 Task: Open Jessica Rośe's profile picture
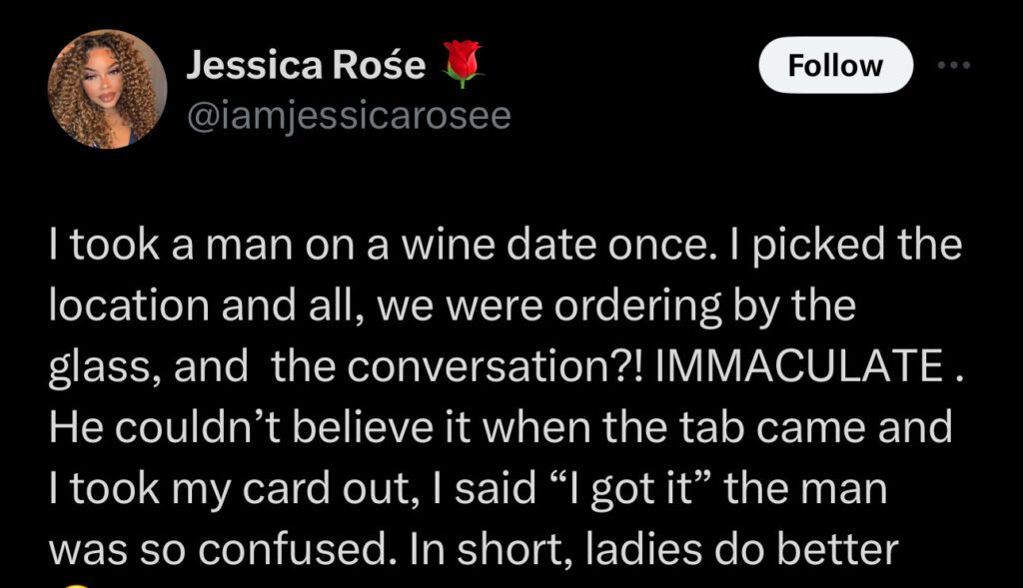pos(107,88)
